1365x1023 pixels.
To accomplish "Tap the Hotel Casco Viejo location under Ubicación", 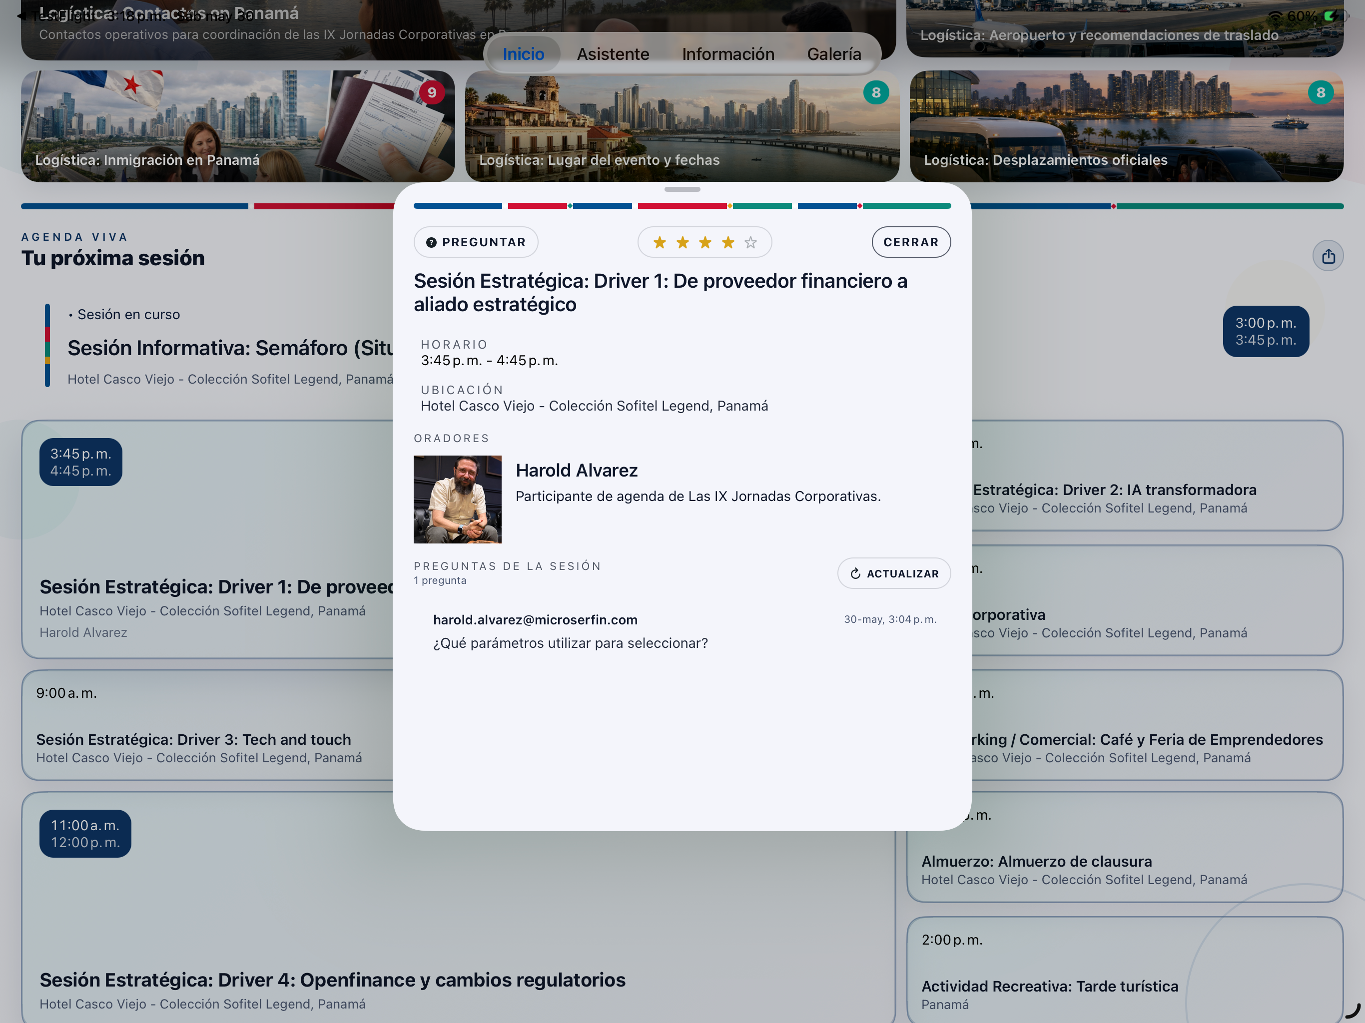I will 594,406.
